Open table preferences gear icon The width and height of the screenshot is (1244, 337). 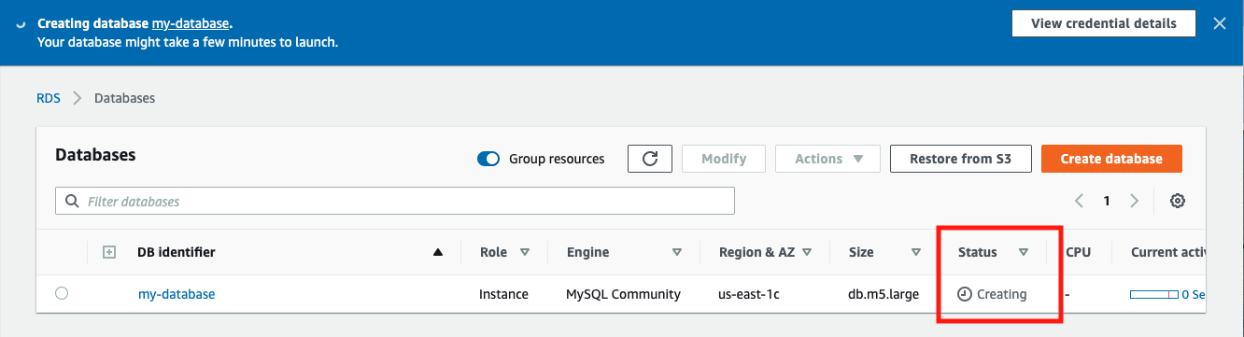(x=1178, y=201)
